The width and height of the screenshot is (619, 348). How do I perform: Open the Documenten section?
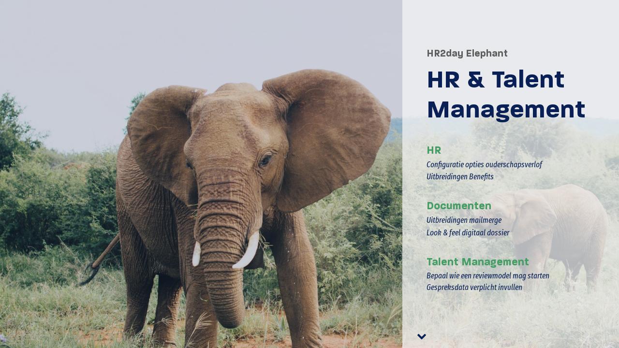(x=458, y=206)
